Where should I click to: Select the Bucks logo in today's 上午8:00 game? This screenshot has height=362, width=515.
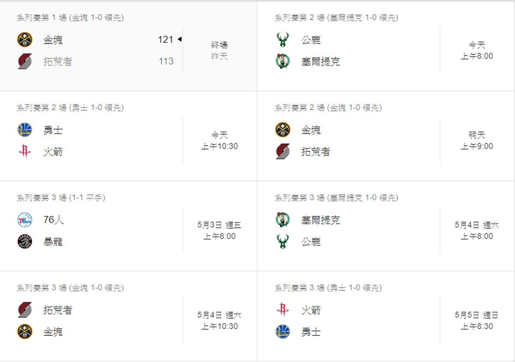[282, 40]
